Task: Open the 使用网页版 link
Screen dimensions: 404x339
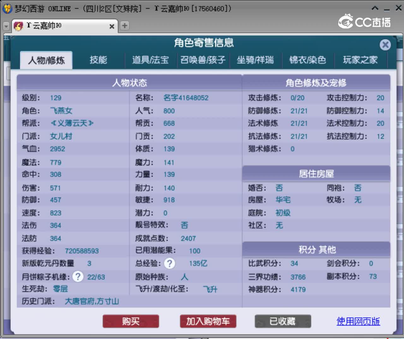Action: pyautogui.click(x=358, y=321)
